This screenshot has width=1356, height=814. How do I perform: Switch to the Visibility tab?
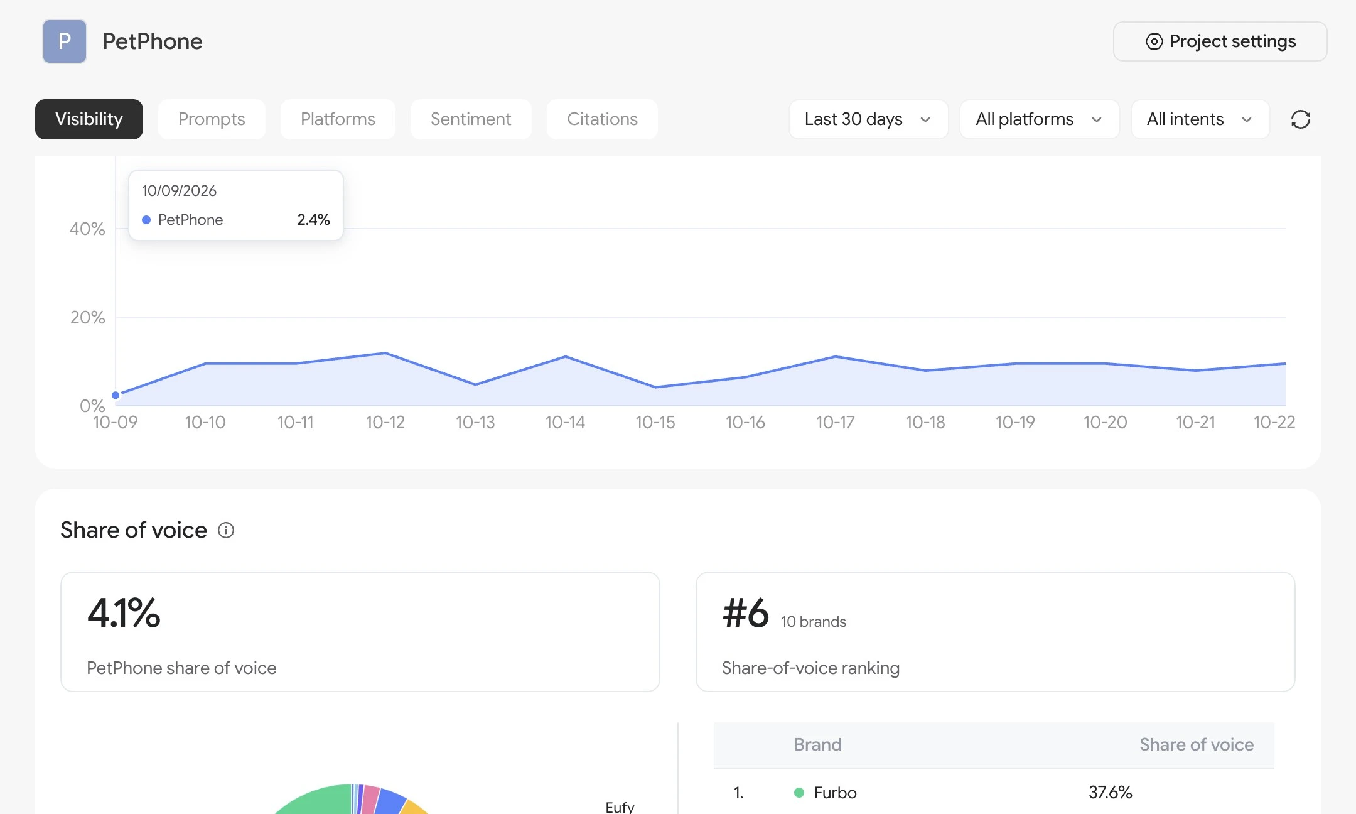[89, 119]
